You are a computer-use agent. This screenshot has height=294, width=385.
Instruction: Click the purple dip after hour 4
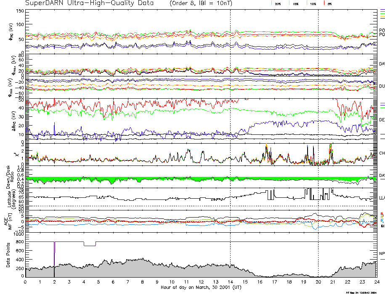(90, 245)
